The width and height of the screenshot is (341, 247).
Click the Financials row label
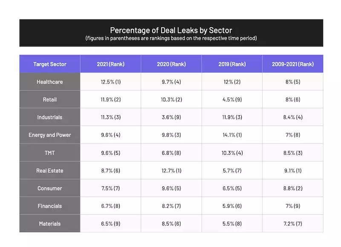click(50, 206)
